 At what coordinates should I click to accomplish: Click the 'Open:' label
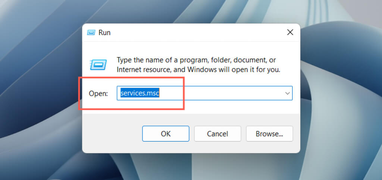click(98, 94)
